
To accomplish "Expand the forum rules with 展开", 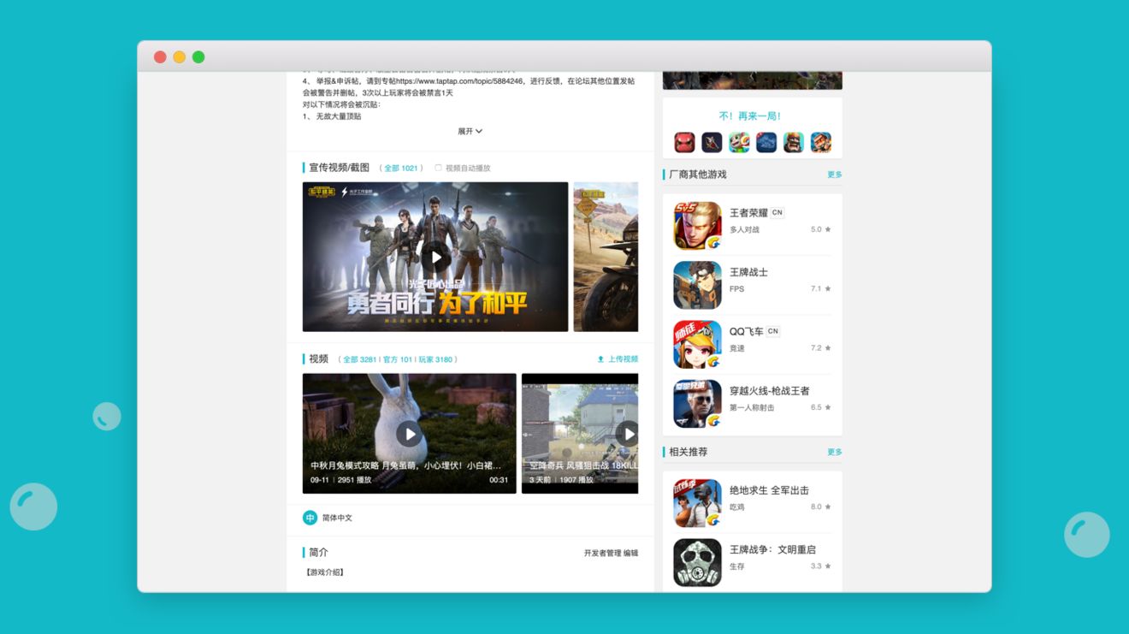I will [x=470, y=131].
